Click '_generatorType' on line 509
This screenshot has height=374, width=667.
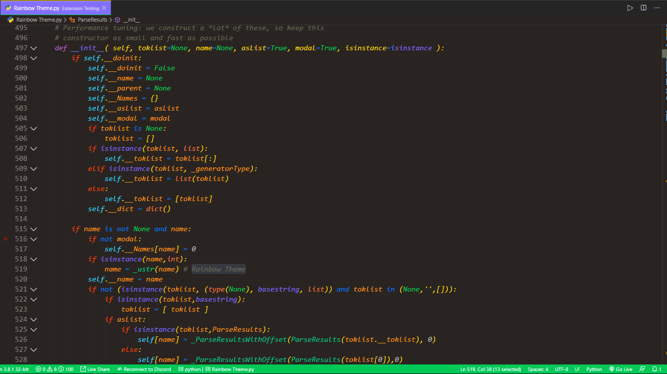[x=220, y=168]
